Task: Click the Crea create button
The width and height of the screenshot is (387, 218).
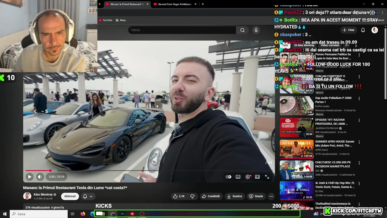Action: 348,30
